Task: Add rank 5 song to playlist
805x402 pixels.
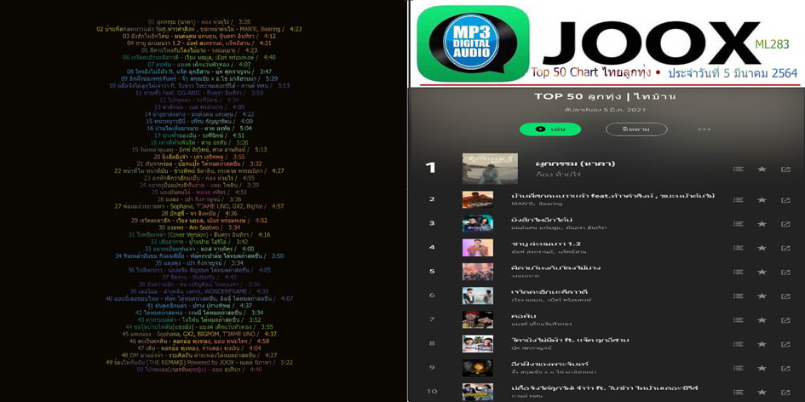Action: click(739, 272)
